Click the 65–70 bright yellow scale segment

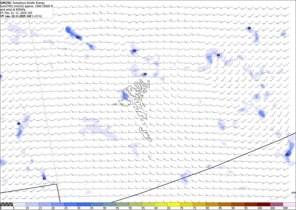[174, 204]
